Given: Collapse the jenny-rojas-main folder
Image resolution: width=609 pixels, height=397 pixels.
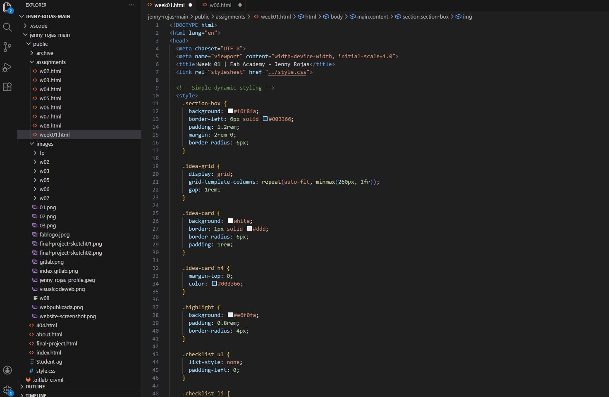Looking at the screenshot, I should (x=25, y=35).
